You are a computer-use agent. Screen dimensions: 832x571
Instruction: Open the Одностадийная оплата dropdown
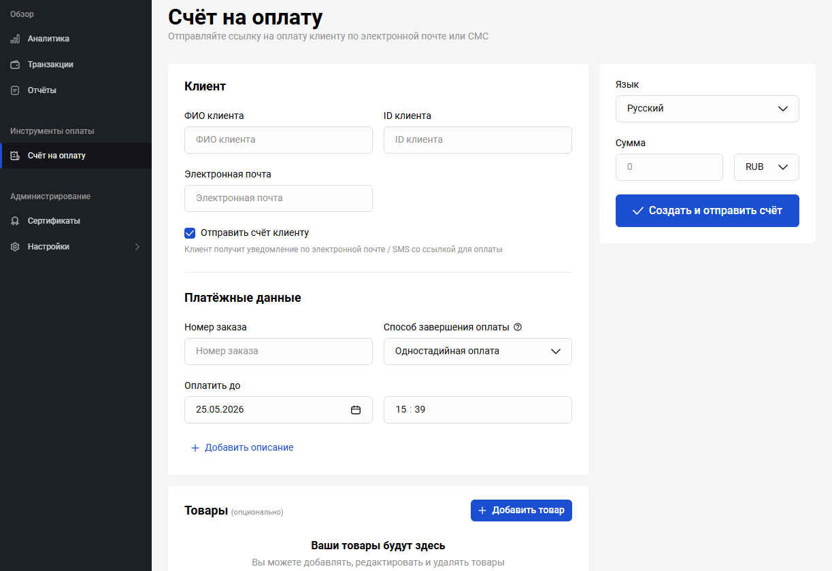point(478,351)
